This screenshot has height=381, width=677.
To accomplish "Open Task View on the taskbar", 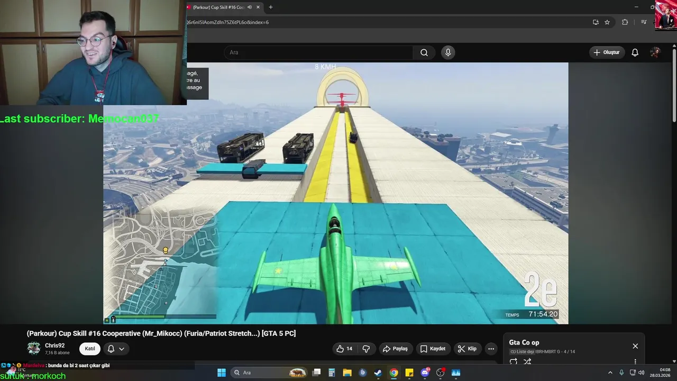I will pos(316,373).
